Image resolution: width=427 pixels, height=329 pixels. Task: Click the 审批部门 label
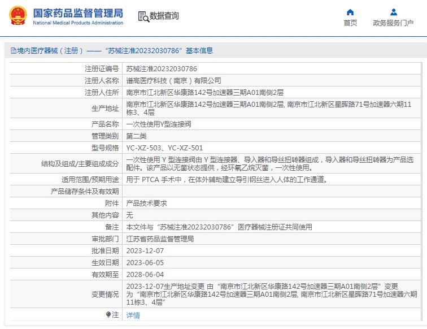point(105,239)
